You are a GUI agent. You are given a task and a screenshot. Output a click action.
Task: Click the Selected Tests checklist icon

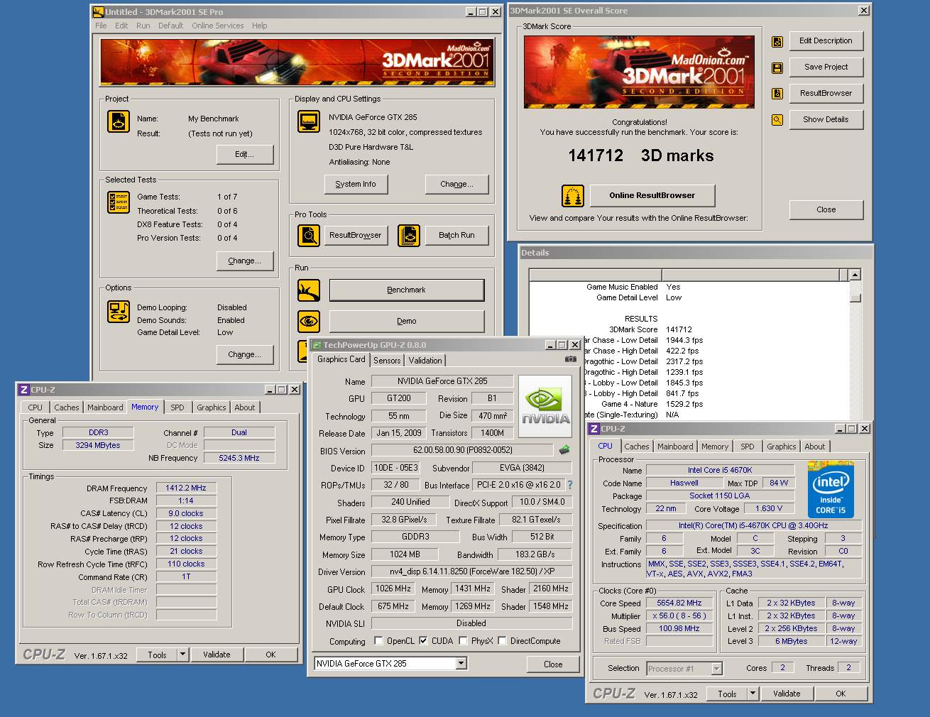(x=119, y=202)
